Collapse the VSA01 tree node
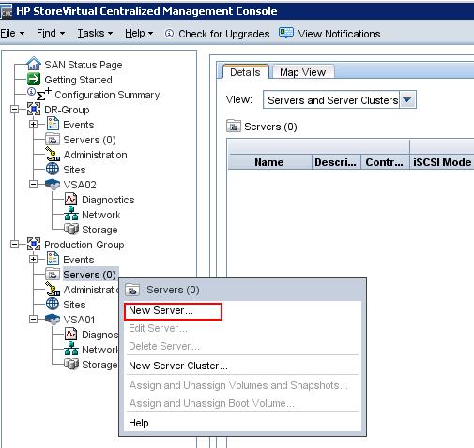The width and height of the screenshot is (474, 448). tap(33, 320)
